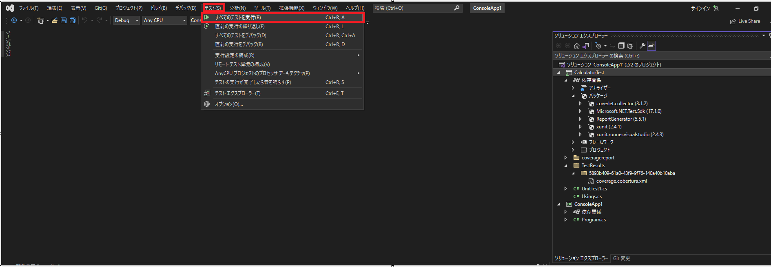Click the new project toolbar icon

point(40,20)
